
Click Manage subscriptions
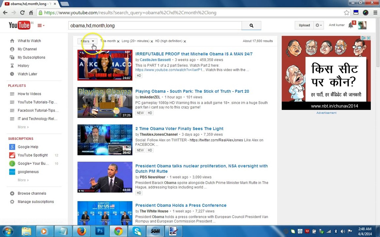pyautogui.click(x=36, y=202)
